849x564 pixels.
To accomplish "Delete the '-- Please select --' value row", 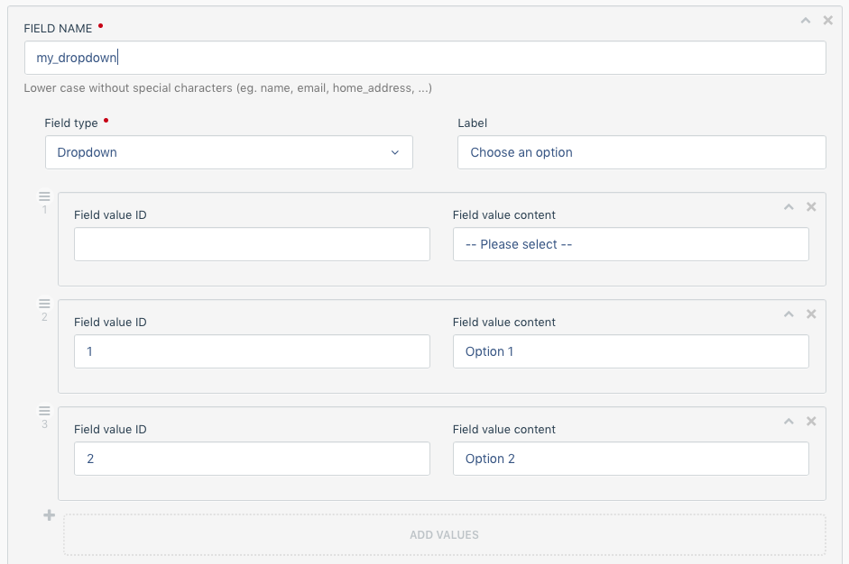I will 811,206.
